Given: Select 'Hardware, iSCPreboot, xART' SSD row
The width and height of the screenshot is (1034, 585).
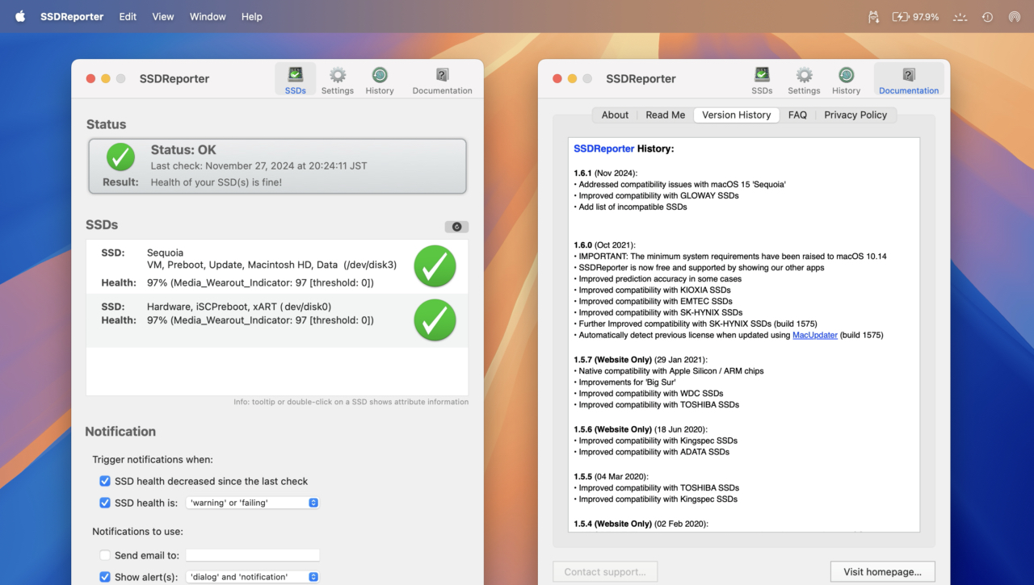Looking at the screenshot, I should pyautogui.click(x=277, y=320).
